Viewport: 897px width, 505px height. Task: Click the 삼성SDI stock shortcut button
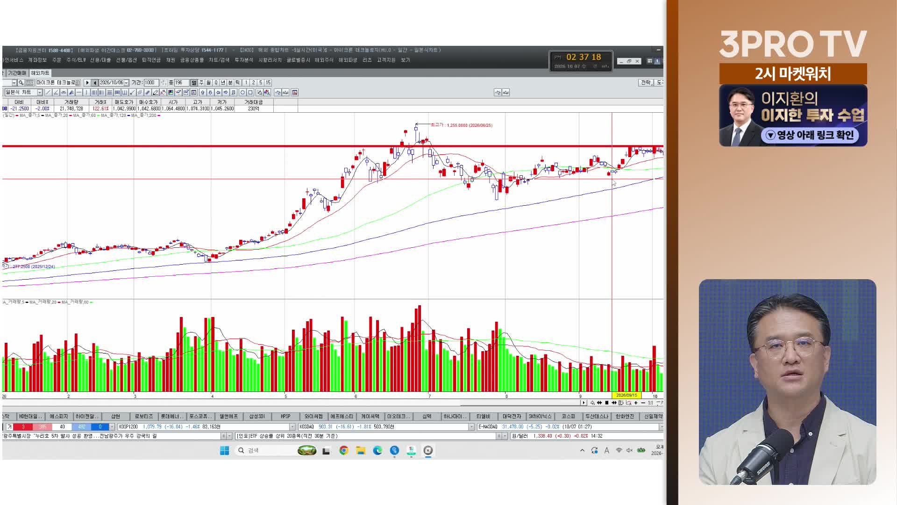pos(257,416)
